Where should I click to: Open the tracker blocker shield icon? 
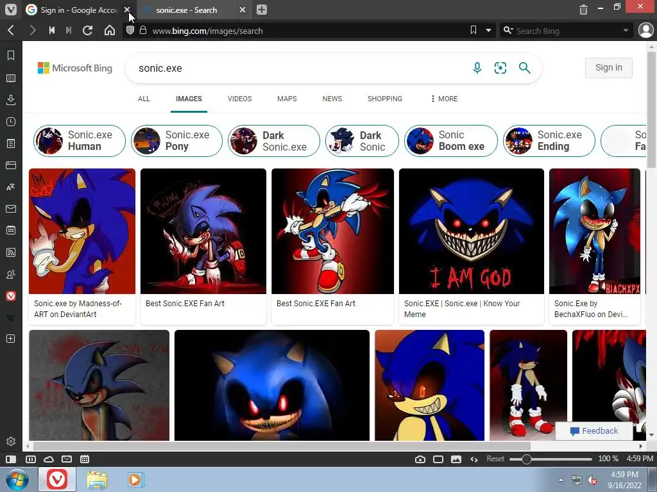point(130,30)
